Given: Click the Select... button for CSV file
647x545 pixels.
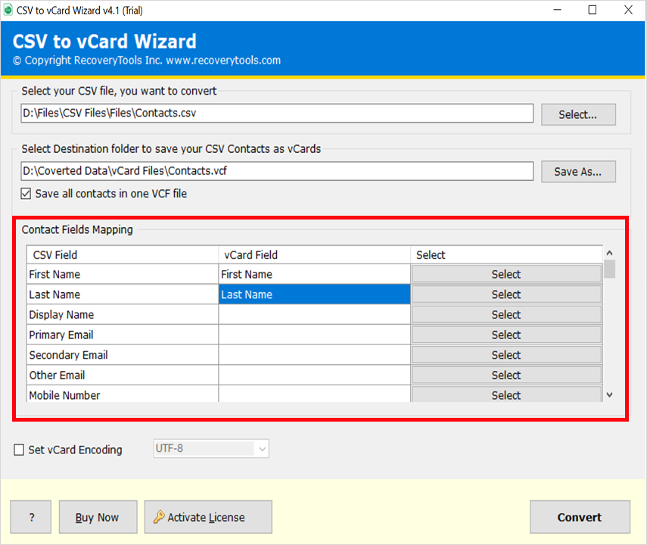Looking at the screenshot, I should 578,114.
